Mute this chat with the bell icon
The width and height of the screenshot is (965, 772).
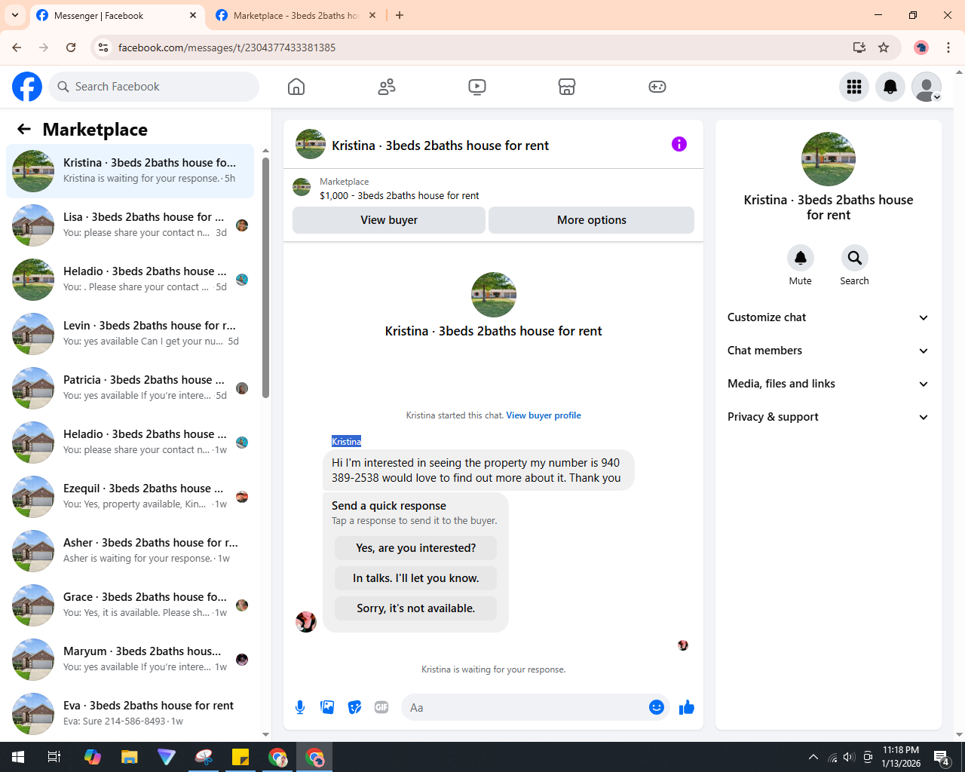tap(801, 258)
